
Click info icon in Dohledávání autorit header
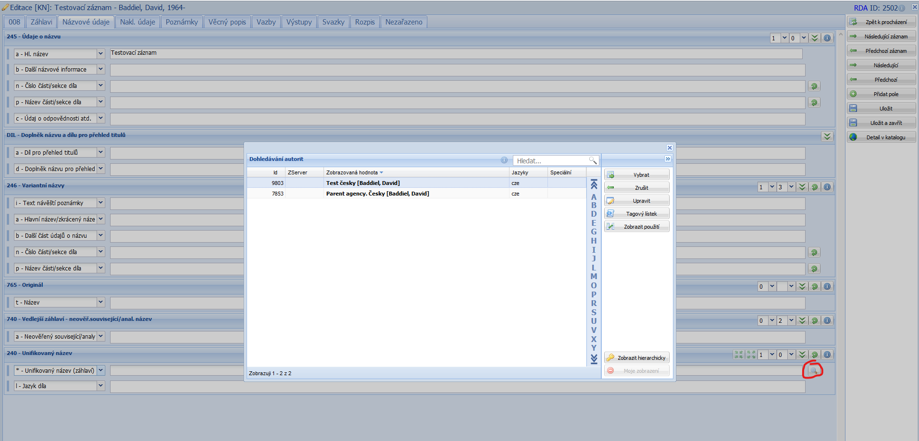504,160
